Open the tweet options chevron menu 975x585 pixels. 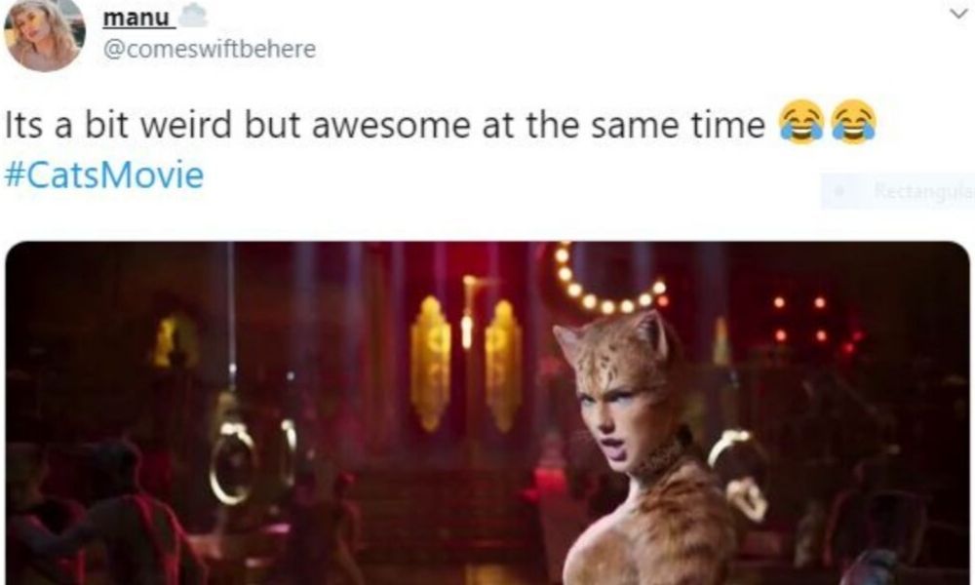point(958,14)
